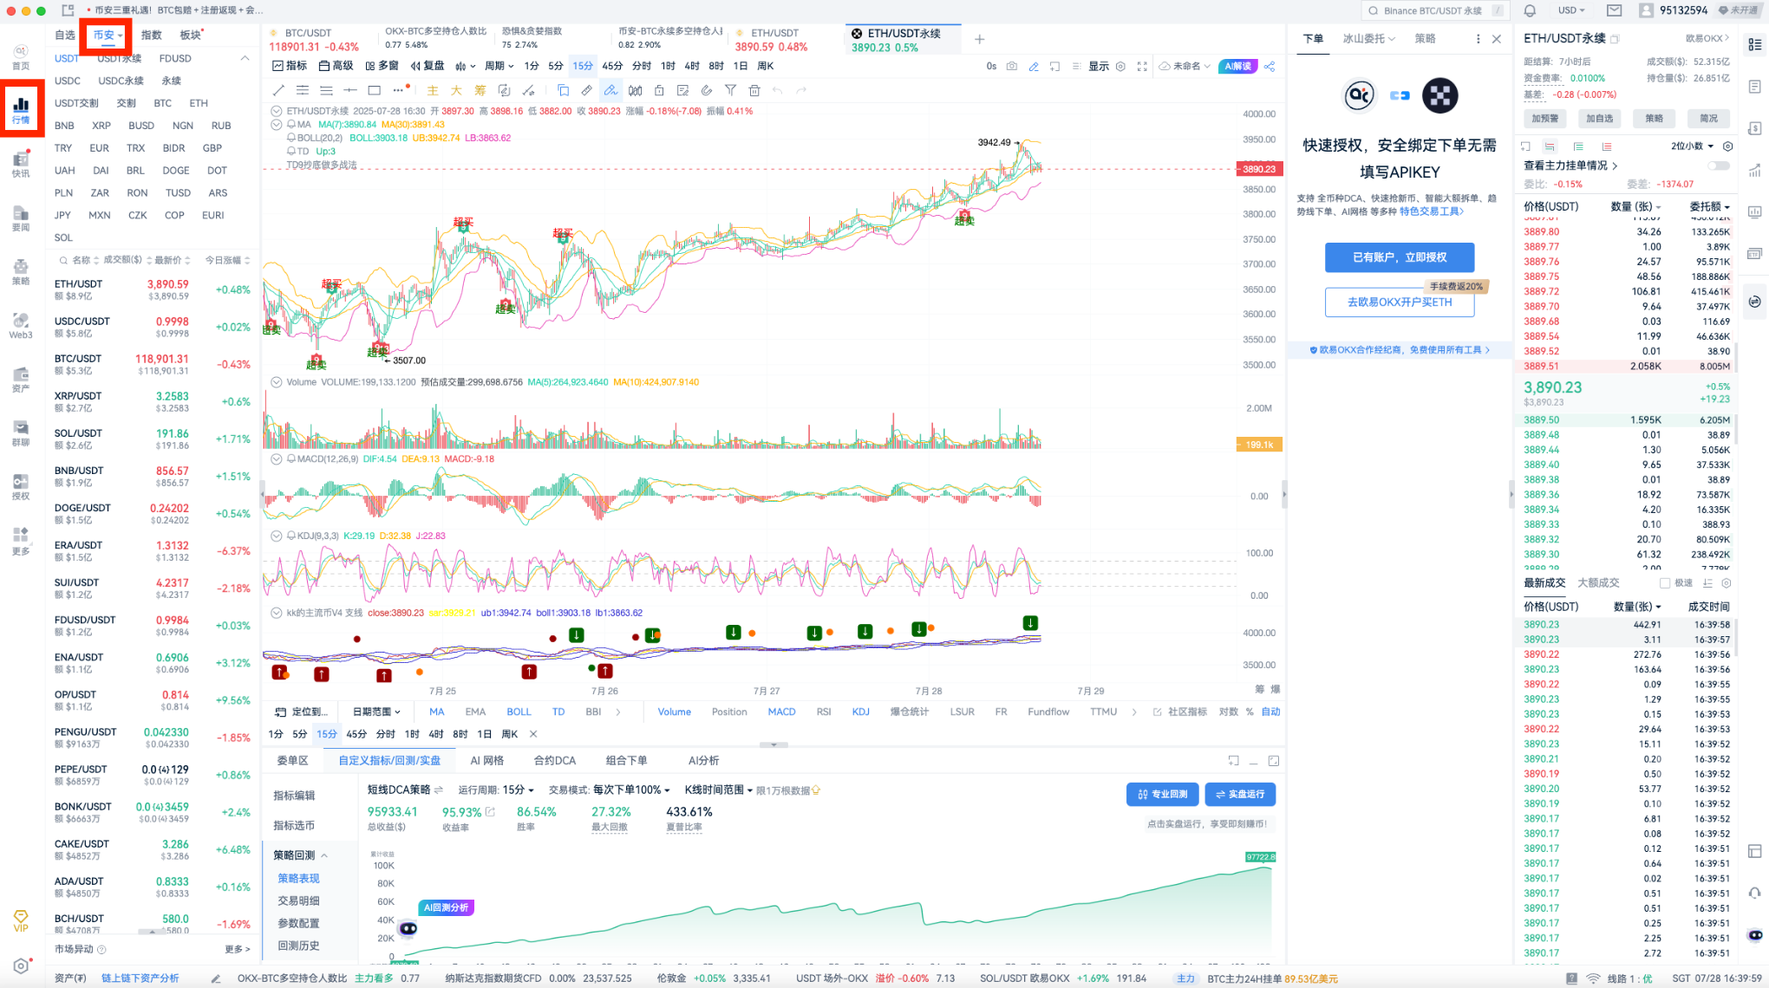Toggle the MACD sub-indicator
1769x988 pixels.
pos(781,712)
